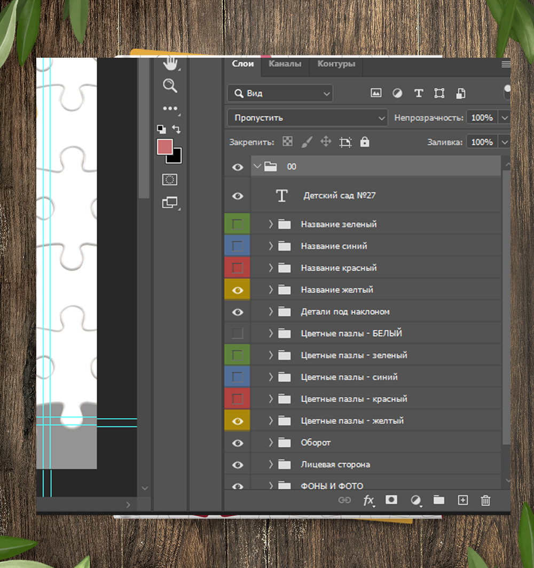Expand the Название красный folder

coord(271,268)
